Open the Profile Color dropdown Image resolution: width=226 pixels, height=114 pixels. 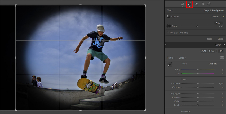(x=182, y=58)
